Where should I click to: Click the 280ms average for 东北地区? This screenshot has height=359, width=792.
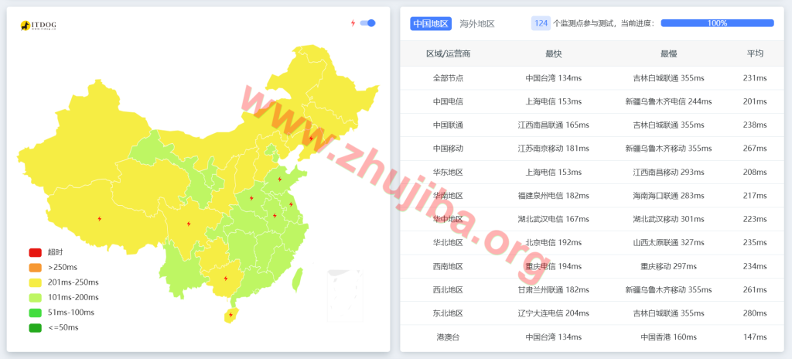755,313
